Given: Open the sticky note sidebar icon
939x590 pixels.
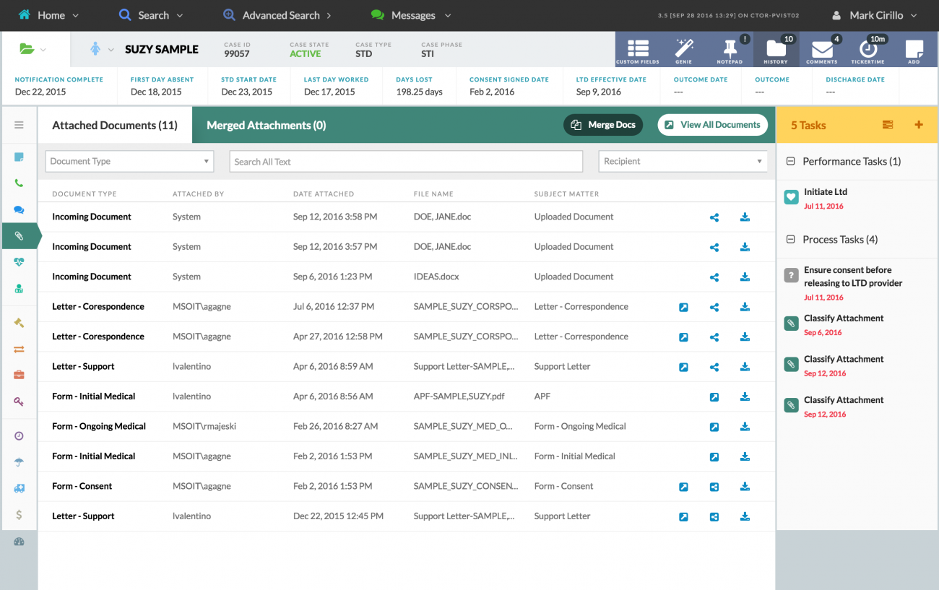Looking at the screenshot, I should click(x=20, y=157).
